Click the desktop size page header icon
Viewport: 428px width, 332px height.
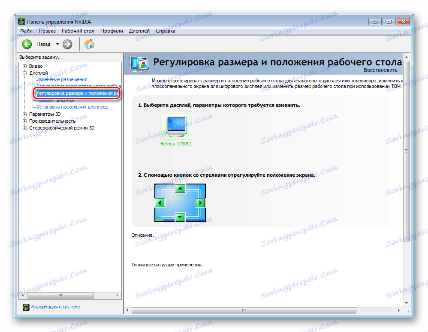coord(139,64)
